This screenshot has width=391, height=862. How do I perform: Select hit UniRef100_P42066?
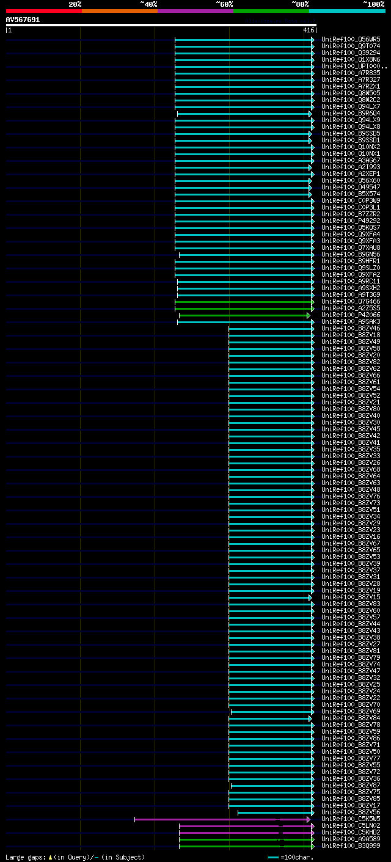[x=351, y=315]
